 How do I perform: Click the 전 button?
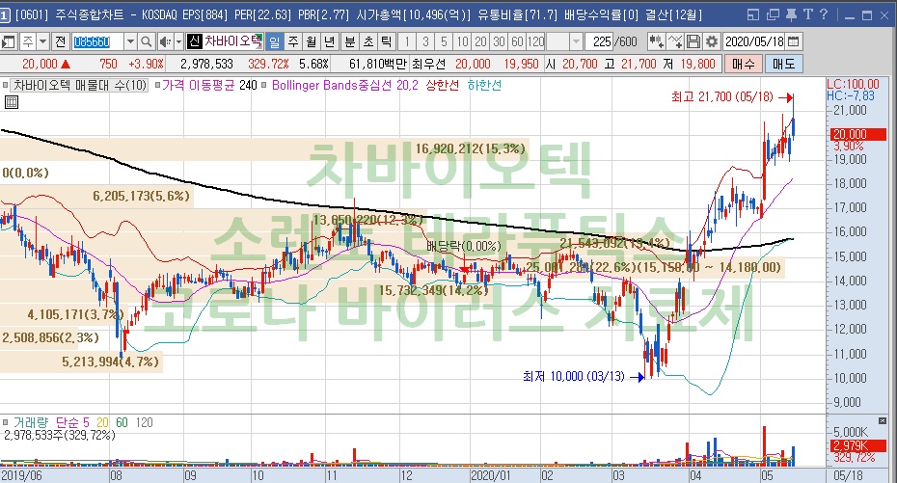(x=60, y=41)
